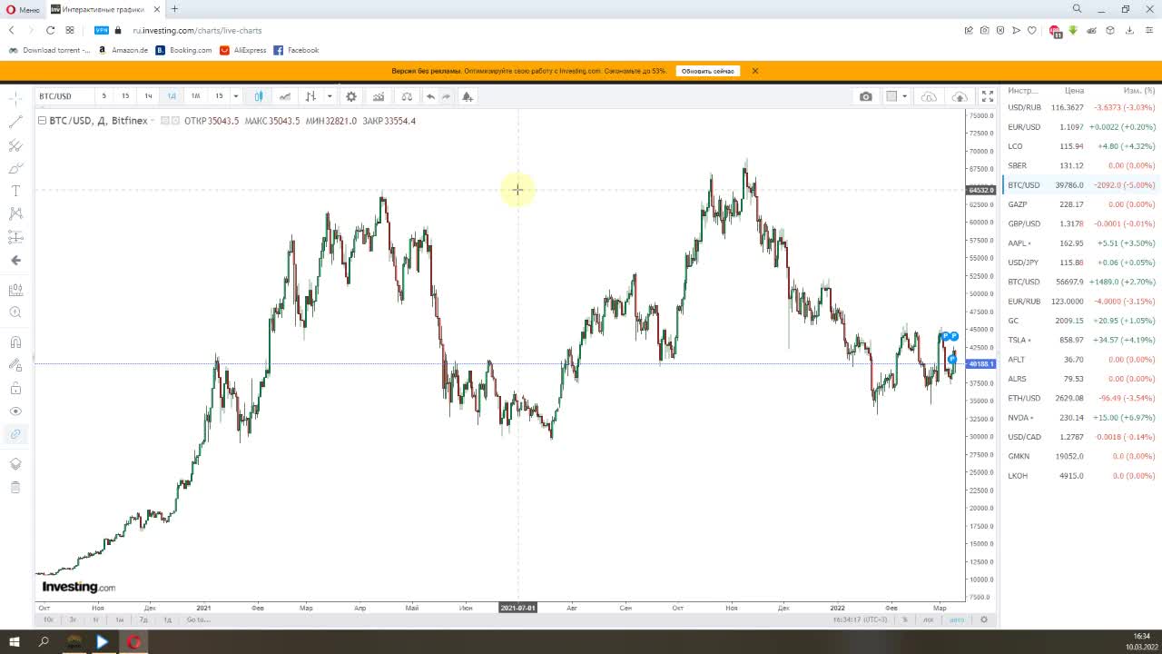Screen dimensions: 1162x654
Task: Click the redo arrow in chart toolbar
Action: pyautogui.click(x=446, y=96)
